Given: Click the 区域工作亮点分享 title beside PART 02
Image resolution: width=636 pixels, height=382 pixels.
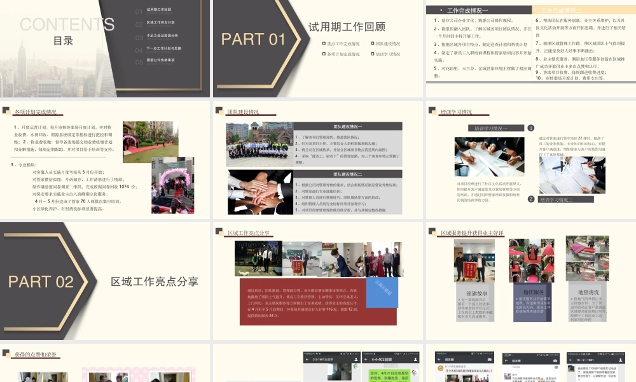Looking at the screenshot, I should [155, 281].
